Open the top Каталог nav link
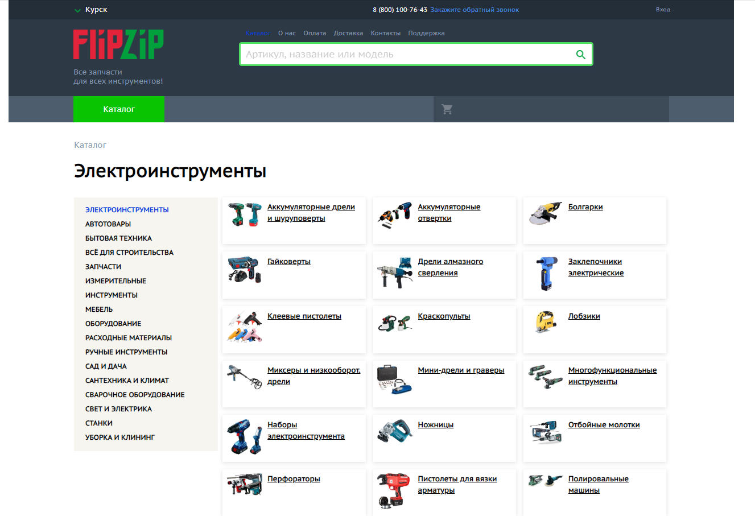Viewport: 755px width, 516px height. pyautogui.click(x=258, y=33)
